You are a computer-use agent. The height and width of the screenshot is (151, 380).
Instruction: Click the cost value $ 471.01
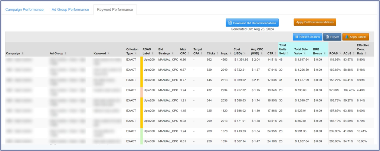[x=240, y=121]
